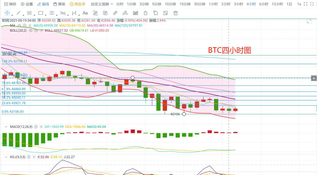
Task: Open the 指标 indicators panel
Action: [10, 4]
